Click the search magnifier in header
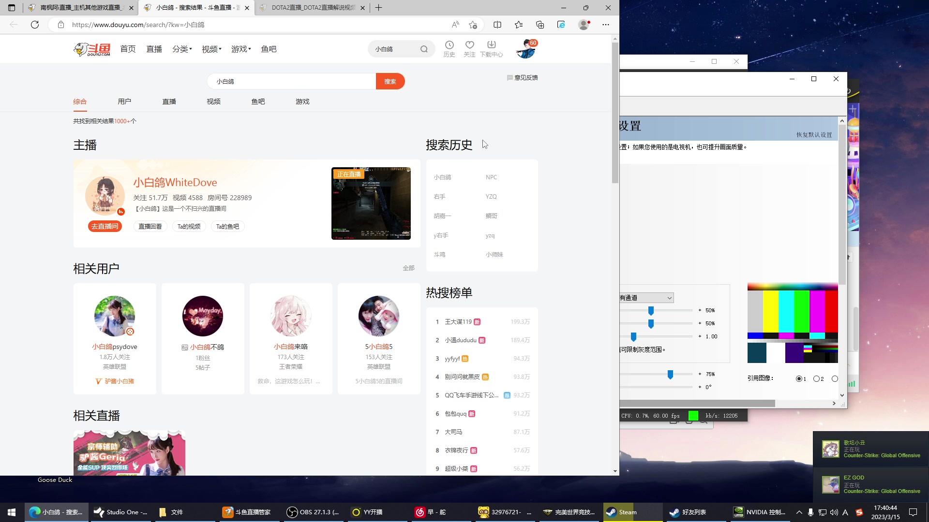The width and height of the screenshot is (929, 522). [x=424, y=49]
